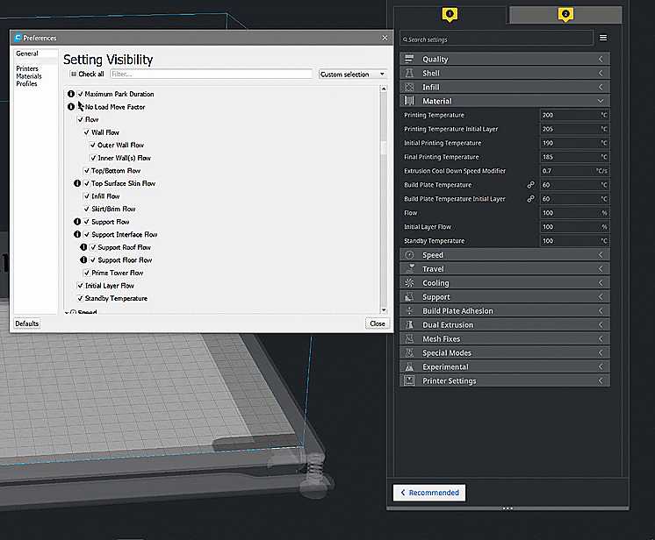Viewport: 655px width, 540px height.
Task: Click the Shell category icon
Action: tap(409, 73)
